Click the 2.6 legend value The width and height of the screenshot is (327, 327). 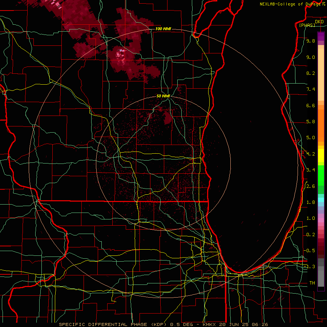pos(311,186)
